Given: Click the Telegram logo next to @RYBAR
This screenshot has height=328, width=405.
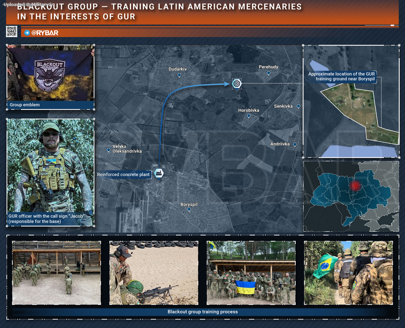Looking at the screenshot, I should click(x=27, y=33).
